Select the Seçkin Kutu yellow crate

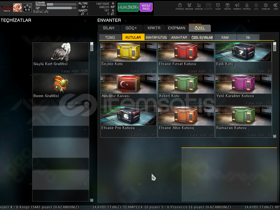(x=129, y=58)
